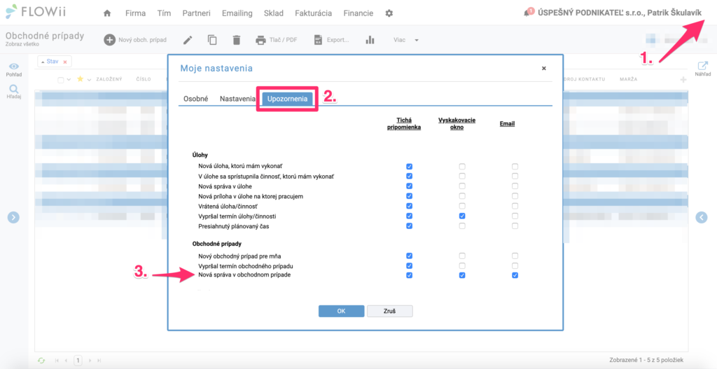Open the settings gear in top menu
717x369 pixels.
pyautogui.click(x=389, y=13)
